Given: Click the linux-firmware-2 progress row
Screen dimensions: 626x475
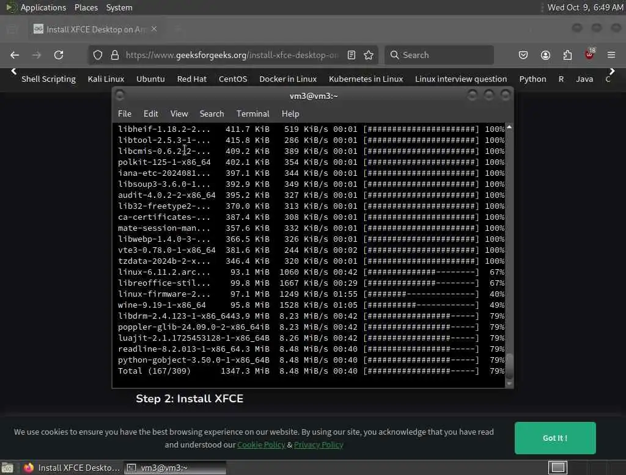Looking at the screenshot, I should 311,294.
